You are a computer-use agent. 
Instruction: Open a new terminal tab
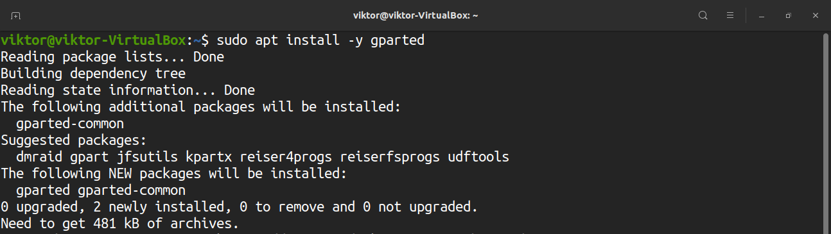click(15, 15)
